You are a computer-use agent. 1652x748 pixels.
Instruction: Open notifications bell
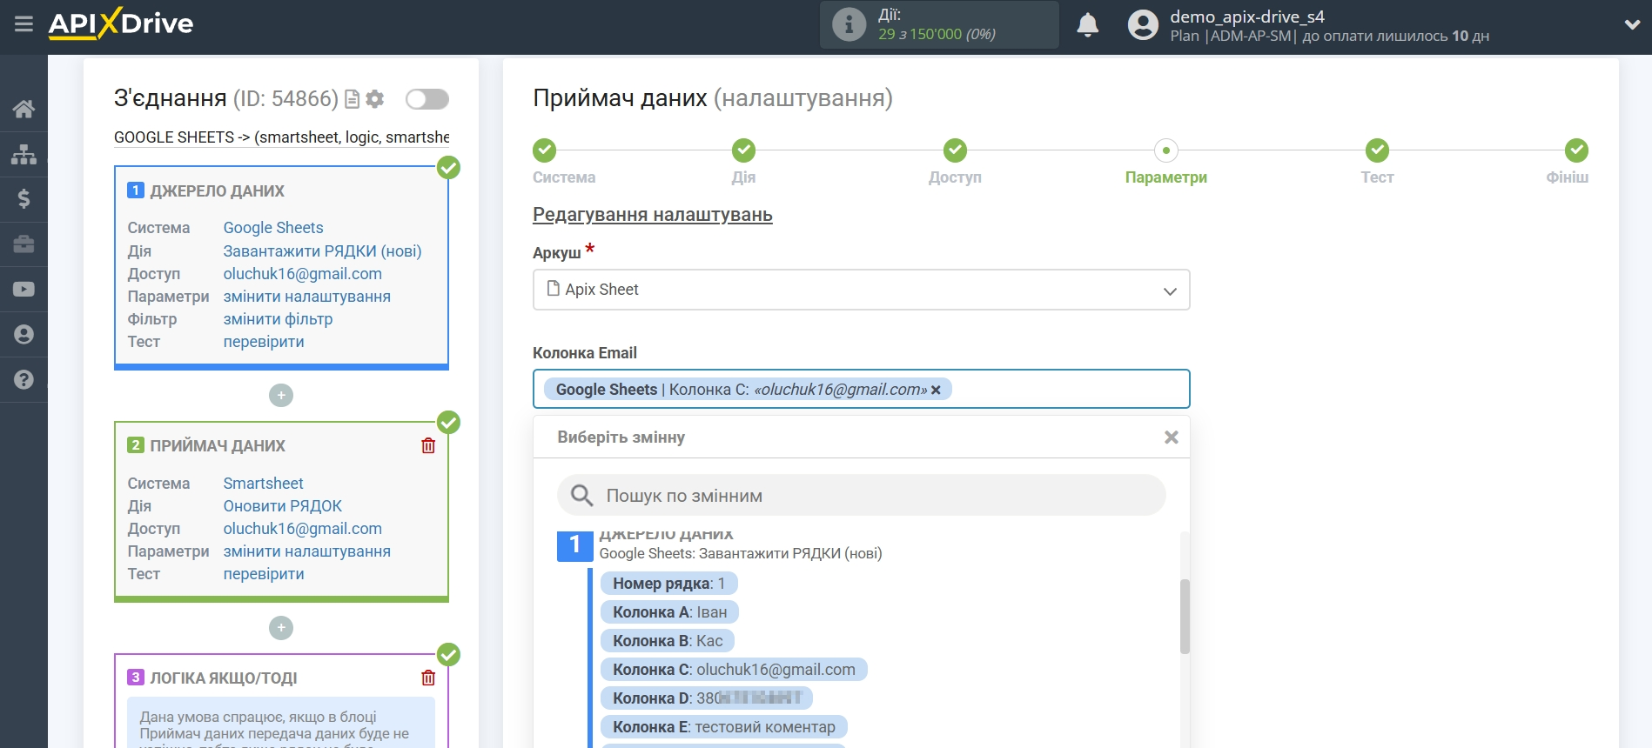[1087, 24]
